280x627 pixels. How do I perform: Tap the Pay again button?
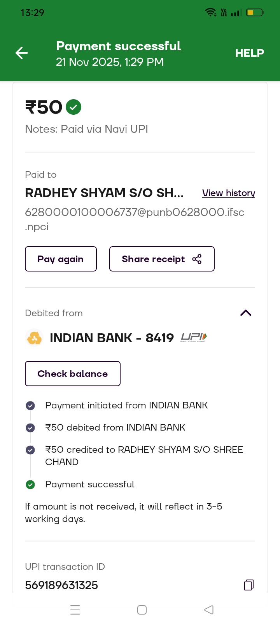[61, 259]
